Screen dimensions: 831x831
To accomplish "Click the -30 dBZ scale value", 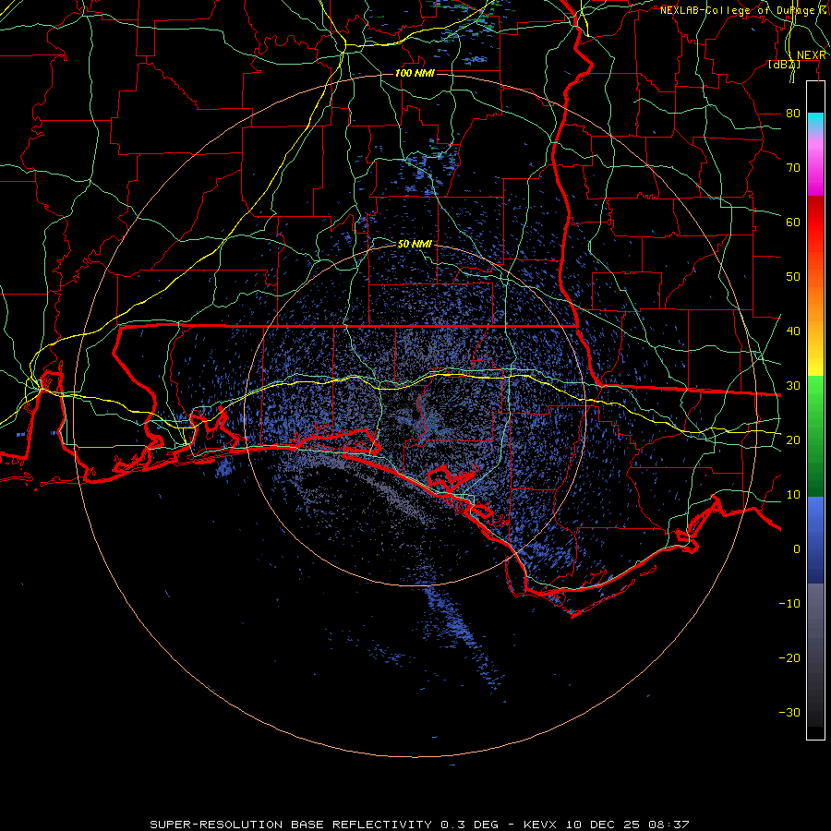I will (x=789, y=713).
